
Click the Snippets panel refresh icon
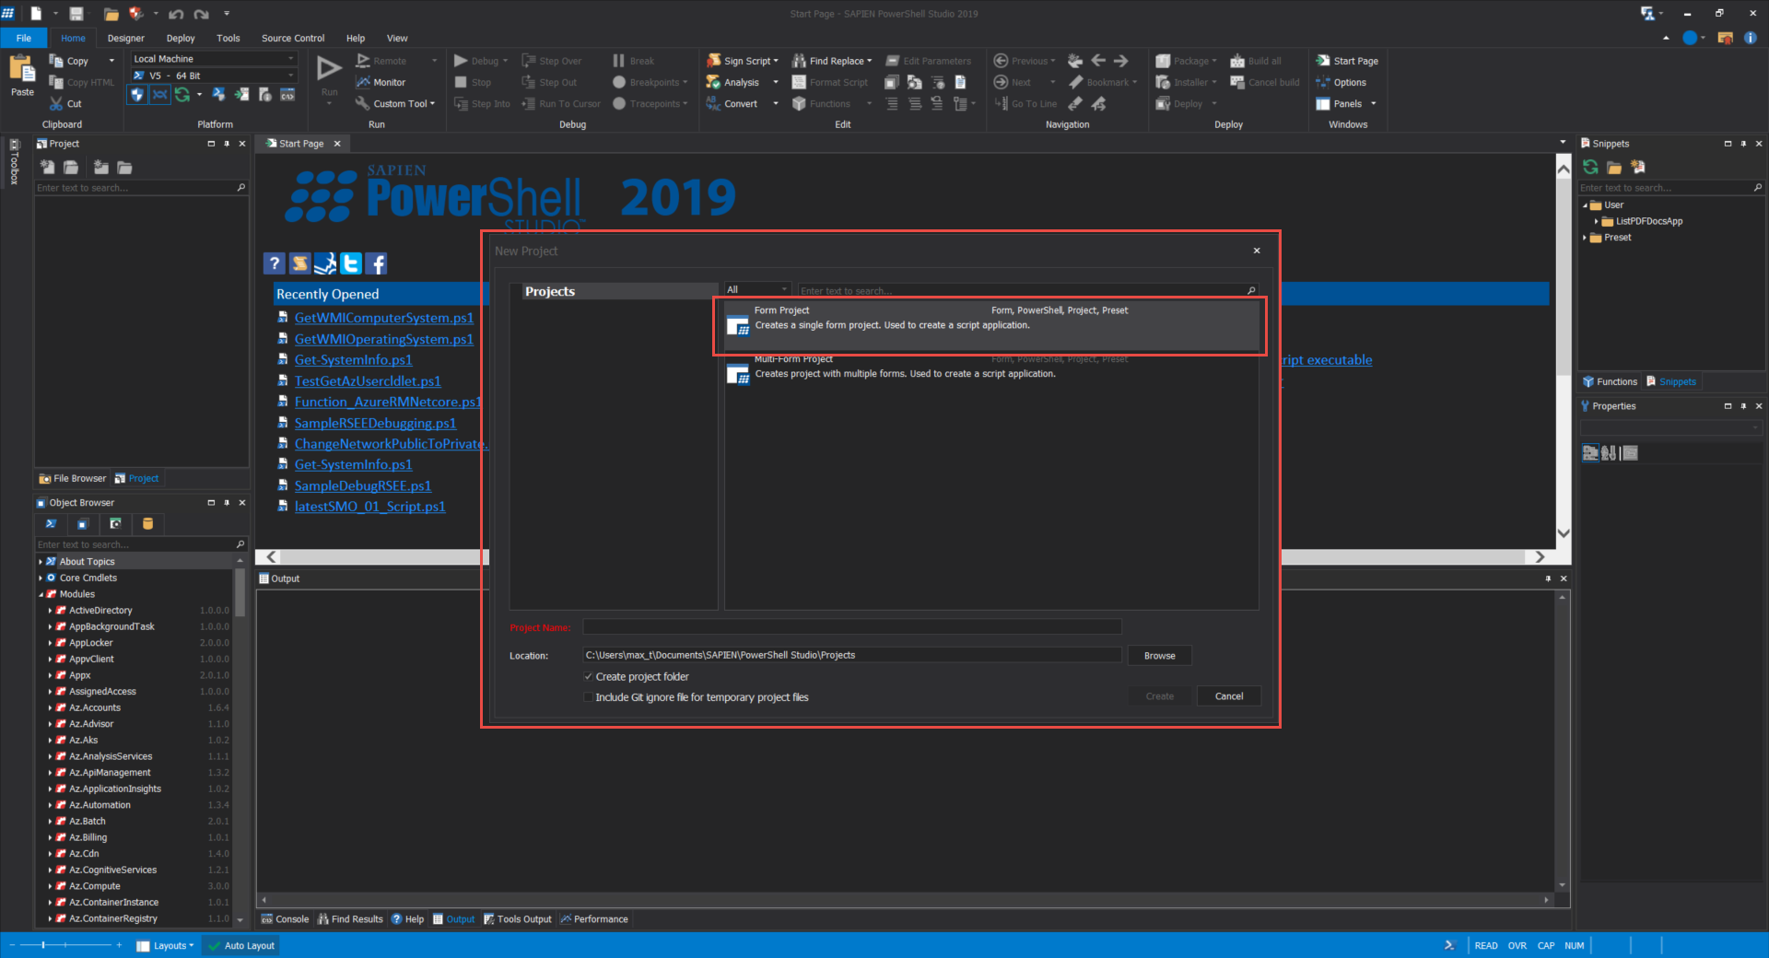click(x=1590, y=167)
